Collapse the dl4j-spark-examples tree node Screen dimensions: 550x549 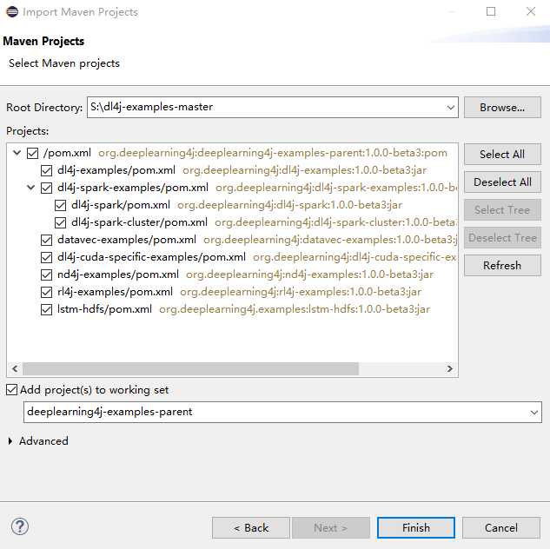tap(31, 188)
